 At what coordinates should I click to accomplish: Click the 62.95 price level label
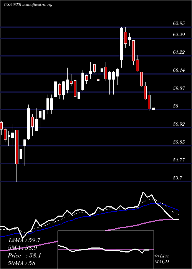point(179,23)
